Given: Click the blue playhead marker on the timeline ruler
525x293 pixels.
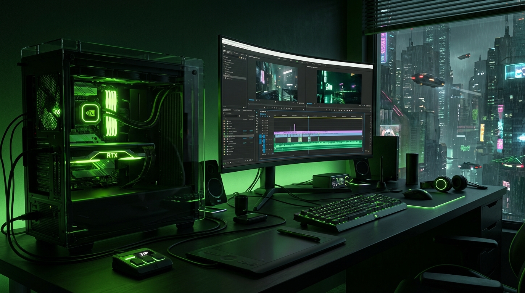Looking at the screenshot, I should click(309, 117).
